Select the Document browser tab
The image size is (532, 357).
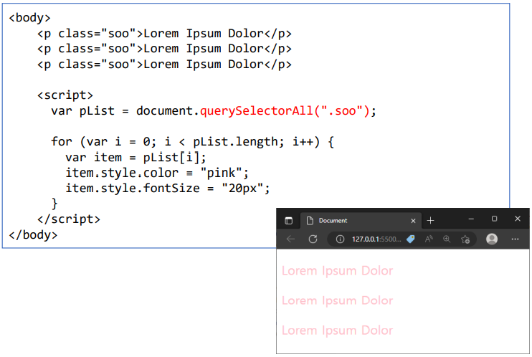tap(361, 221)
